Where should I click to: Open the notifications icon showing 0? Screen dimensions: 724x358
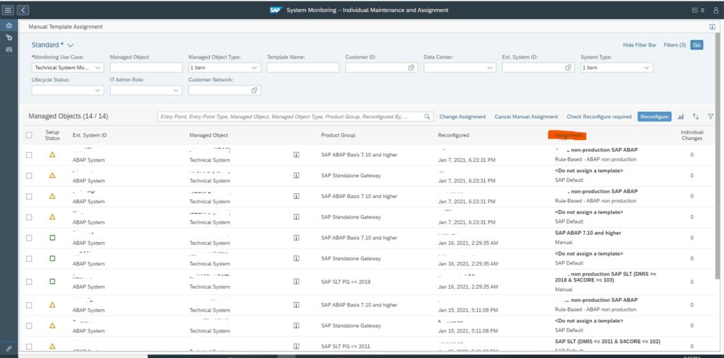coord(698,10)
